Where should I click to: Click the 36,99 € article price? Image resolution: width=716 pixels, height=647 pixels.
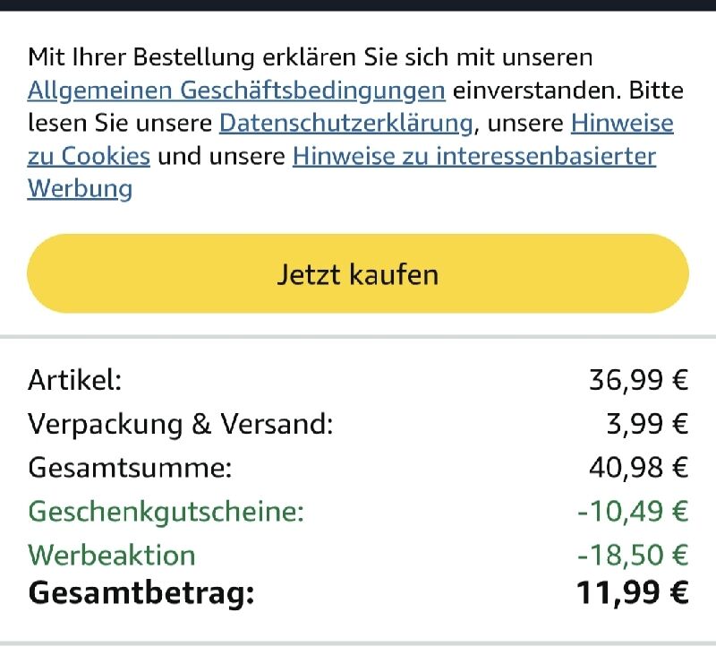coord(638,380)
